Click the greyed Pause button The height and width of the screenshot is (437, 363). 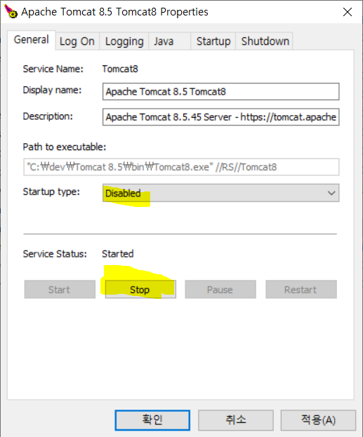pyautogui.click(x=220, y=290)
